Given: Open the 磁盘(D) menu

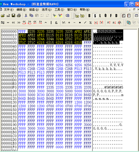Looking at the screenshot, I should tap(34, 9).
